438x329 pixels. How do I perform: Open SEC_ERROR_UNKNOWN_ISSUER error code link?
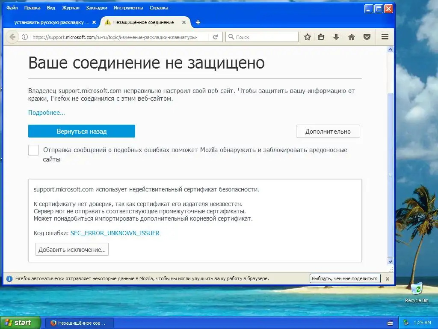click(x=115, y=233)
